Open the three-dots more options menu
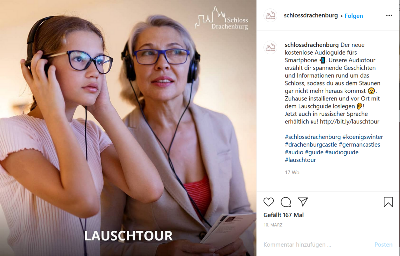This screenshot has width=400, height=256. pos(389,15)
